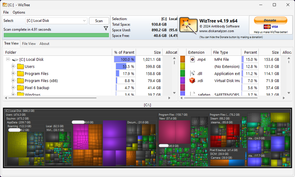Click the Donate button

coord(270,20)
